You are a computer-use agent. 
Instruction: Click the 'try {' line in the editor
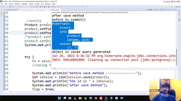29,57
